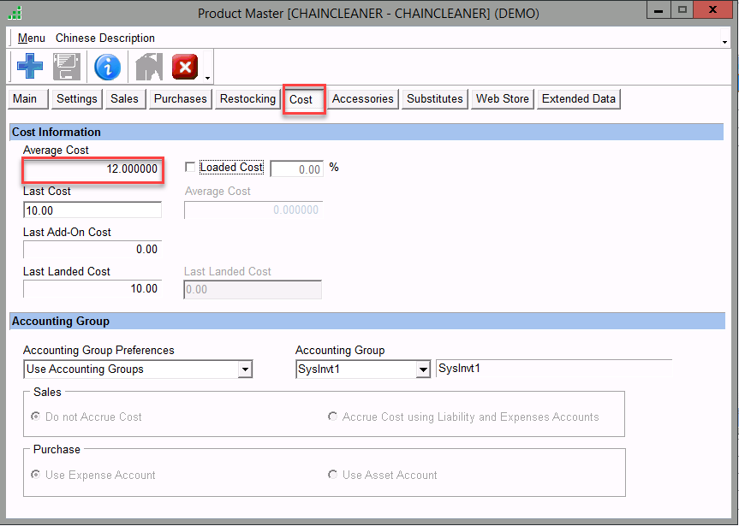Expand the Accounting Group SysInvt1 dropdown
Viewport: 739px width, 526px height.
click(x=423, y=369)
